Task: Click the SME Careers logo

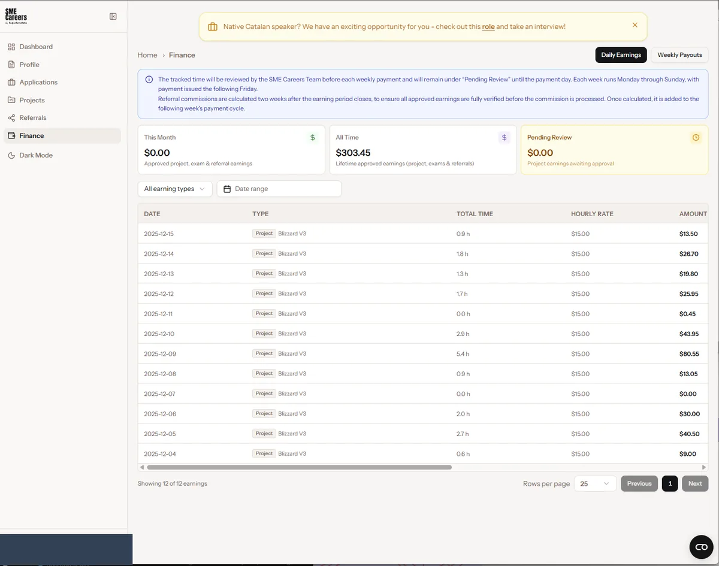Action: (x=16, y=16)
